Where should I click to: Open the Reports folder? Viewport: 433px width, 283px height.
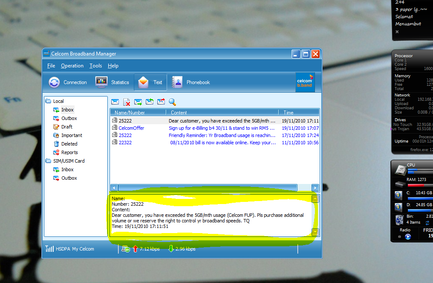[69, 152]
